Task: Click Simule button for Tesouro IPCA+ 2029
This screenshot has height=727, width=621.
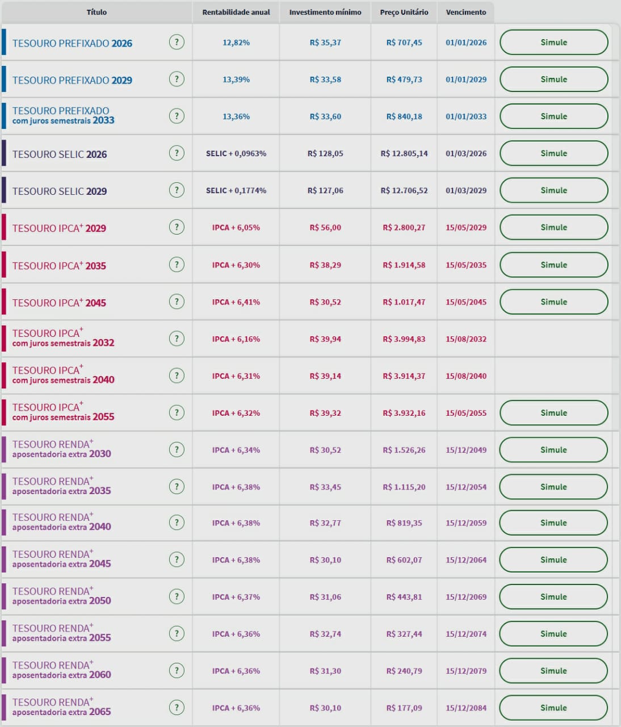Action: coord(553,227)
